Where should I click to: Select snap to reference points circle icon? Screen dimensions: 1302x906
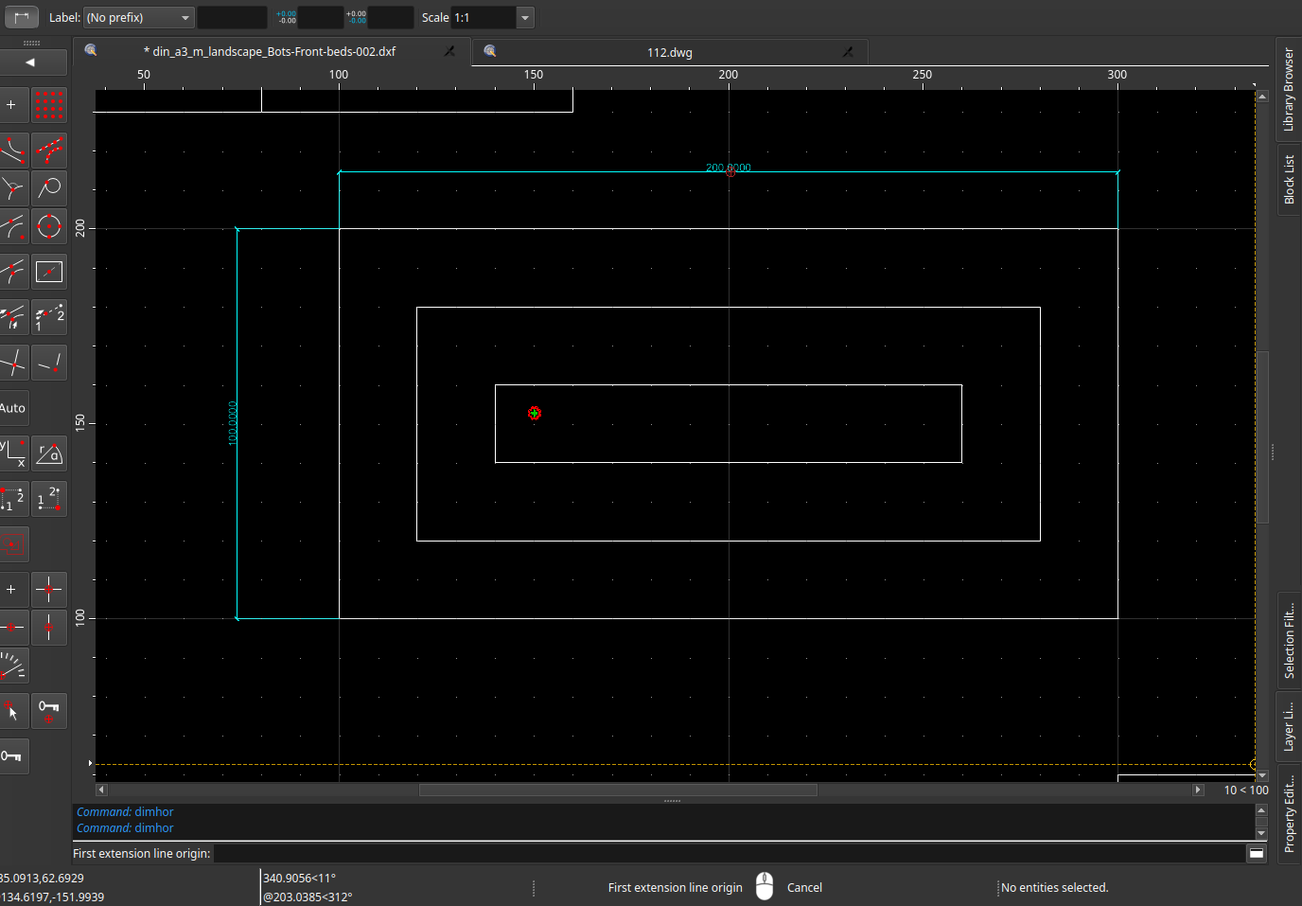(49, 226)
